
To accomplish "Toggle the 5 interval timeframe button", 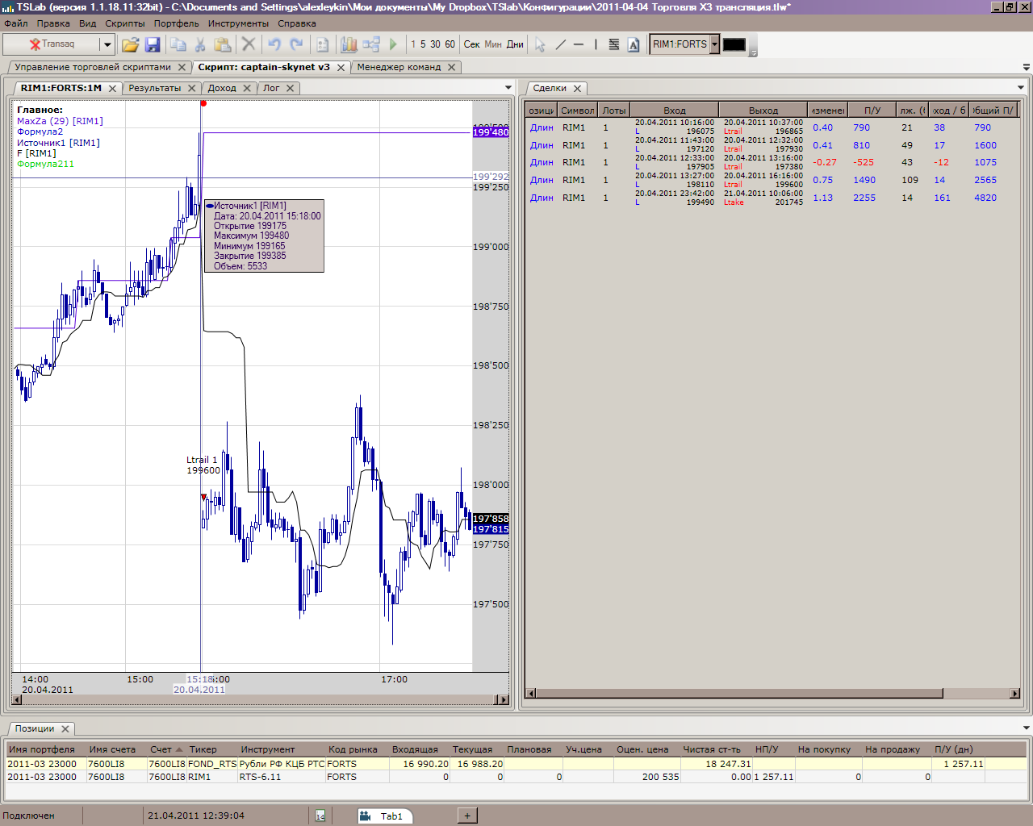I will click(423, 44).
